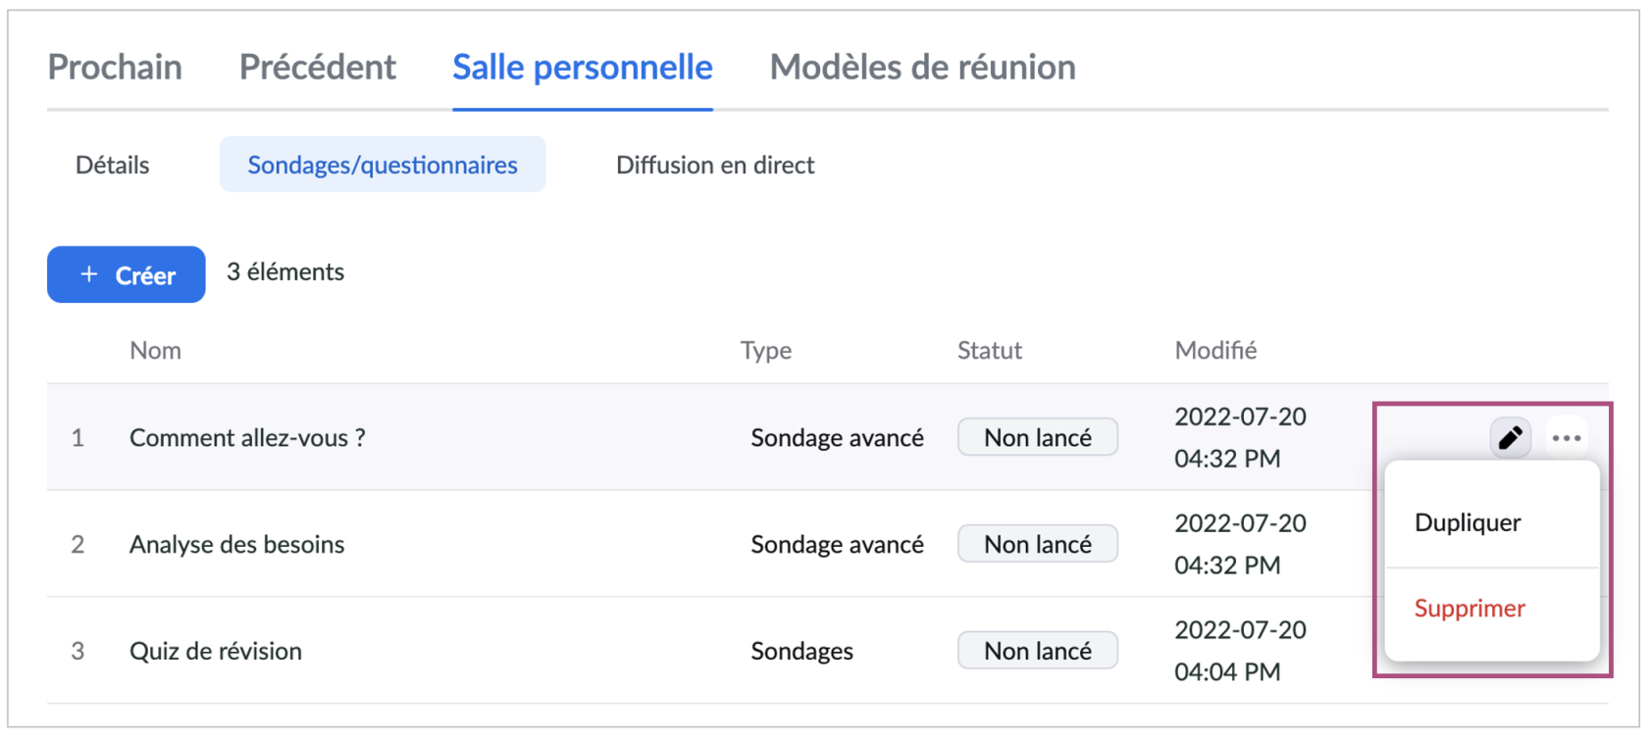
Task: Choose Supprimer in the dropdown menu
Action: (x=1469, y=609)
